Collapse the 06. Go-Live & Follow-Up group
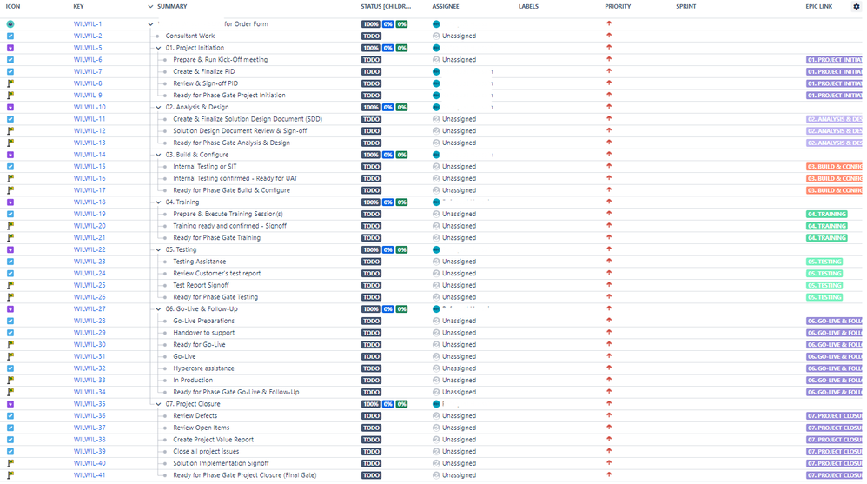The image size is (867, 484). coord(158,309)
